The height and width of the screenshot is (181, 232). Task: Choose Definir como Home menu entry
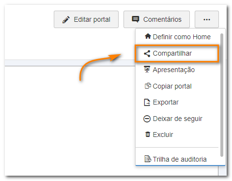point(178,37)
